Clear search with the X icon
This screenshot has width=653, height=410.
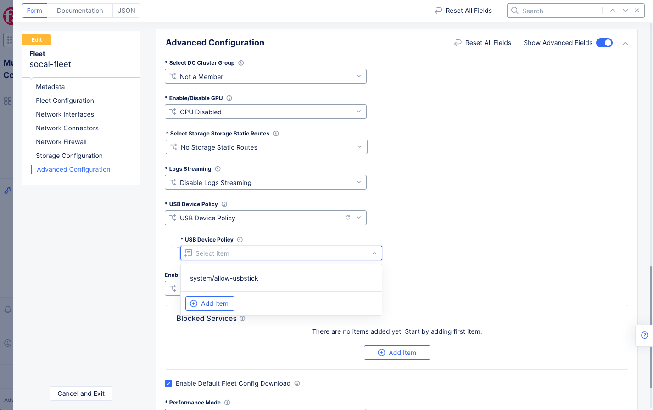point(637,11)
